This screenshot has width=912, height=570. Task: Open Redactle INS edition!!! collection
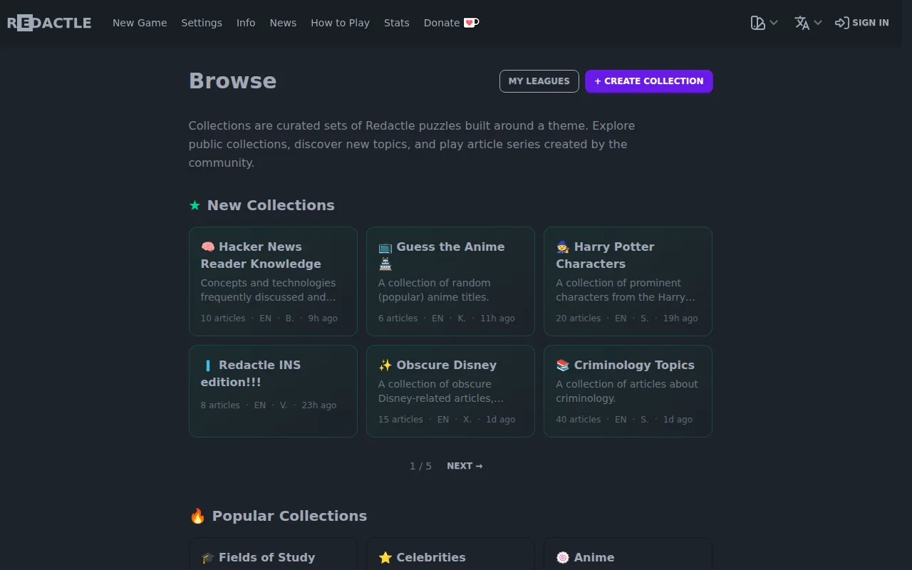273,391
